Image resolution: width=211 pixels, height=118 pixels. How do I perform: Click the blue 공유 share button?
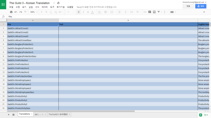(201, 6)
